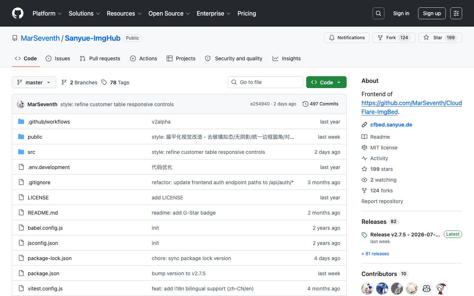
Task: Click the Sign up button
Action: (x=432, y=13)
